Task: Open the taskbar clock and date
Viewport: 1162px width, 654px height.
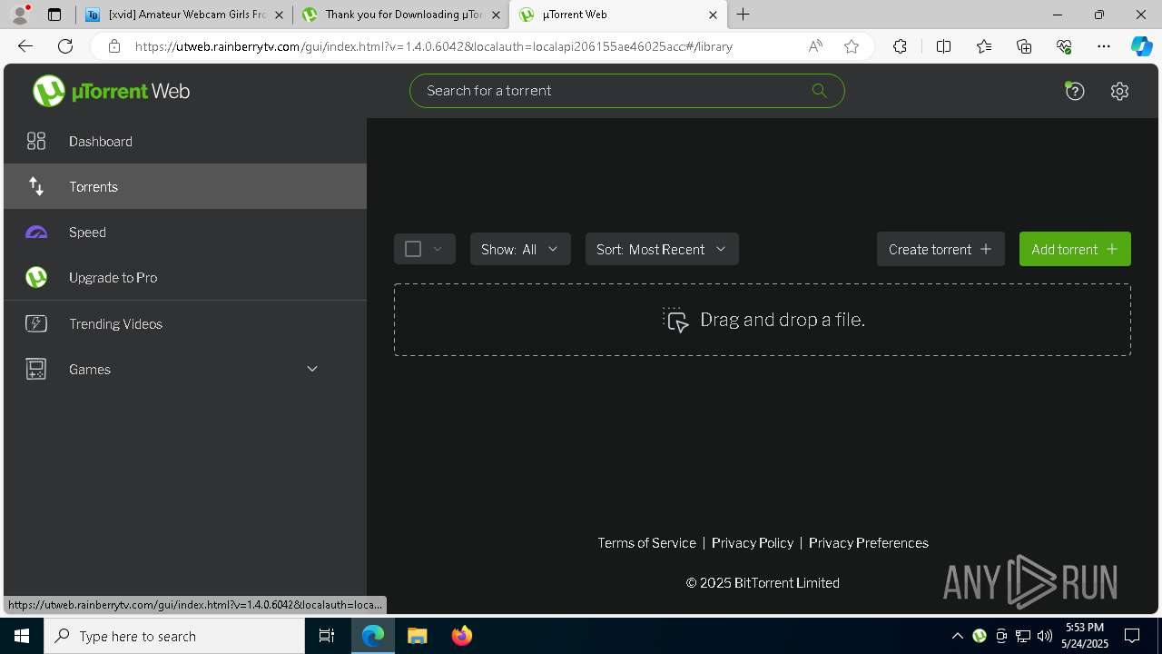Action: [1085, 636]
